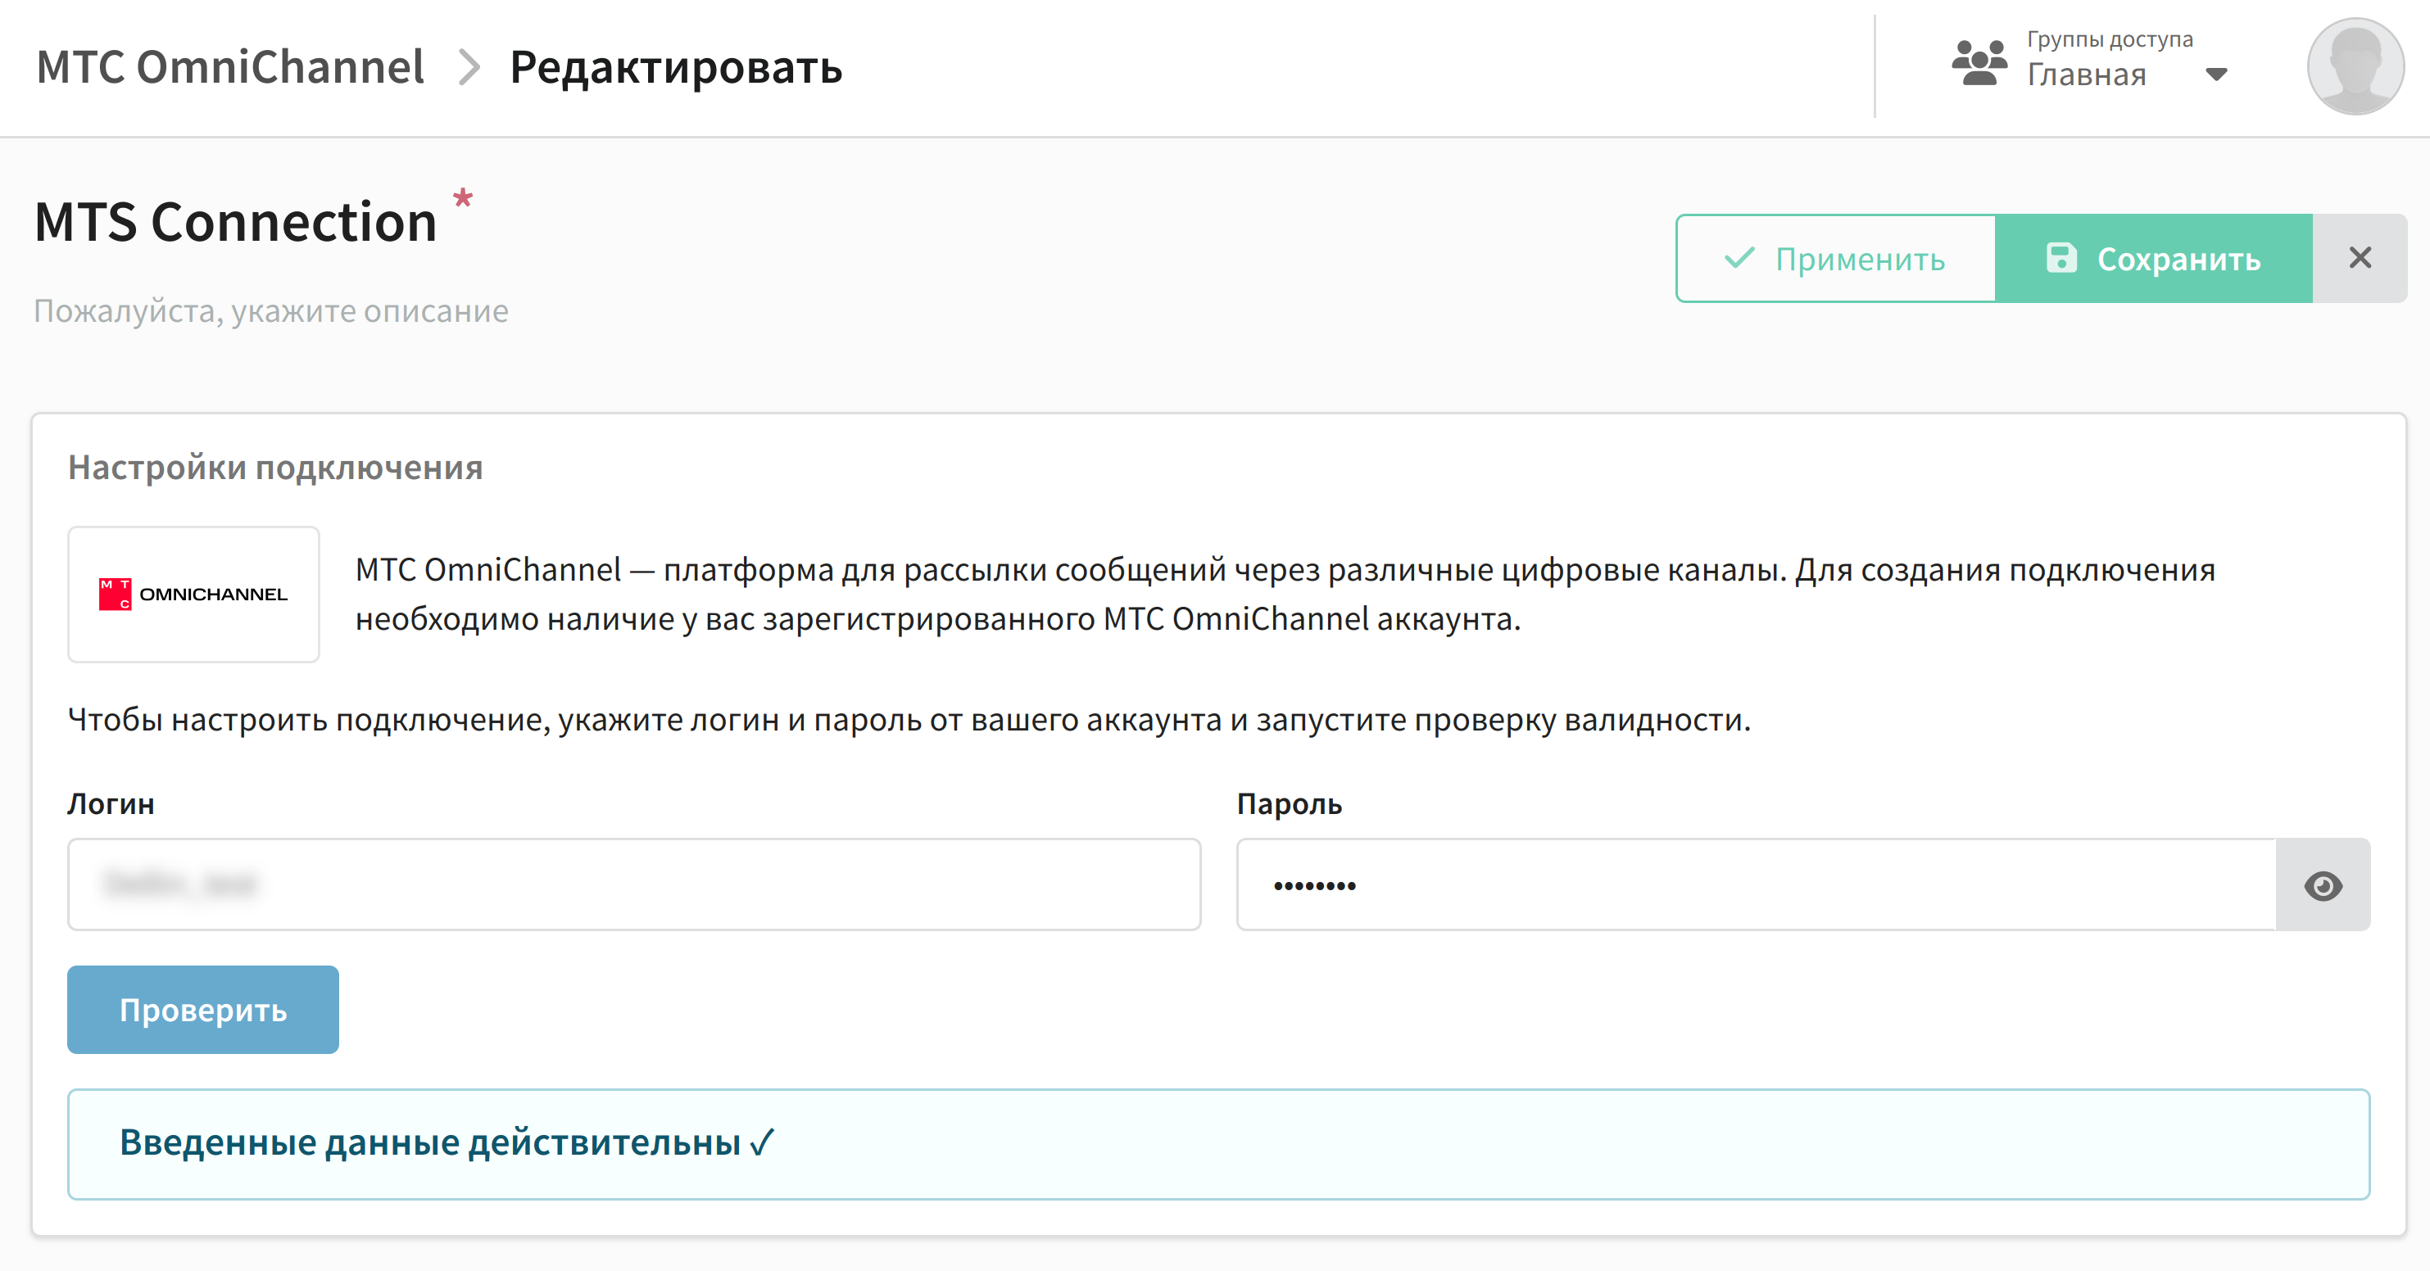Click the Введенные данные действительны message
The width and height of the screenshot is (2430, 1271).
(x=1219, y=1144)
